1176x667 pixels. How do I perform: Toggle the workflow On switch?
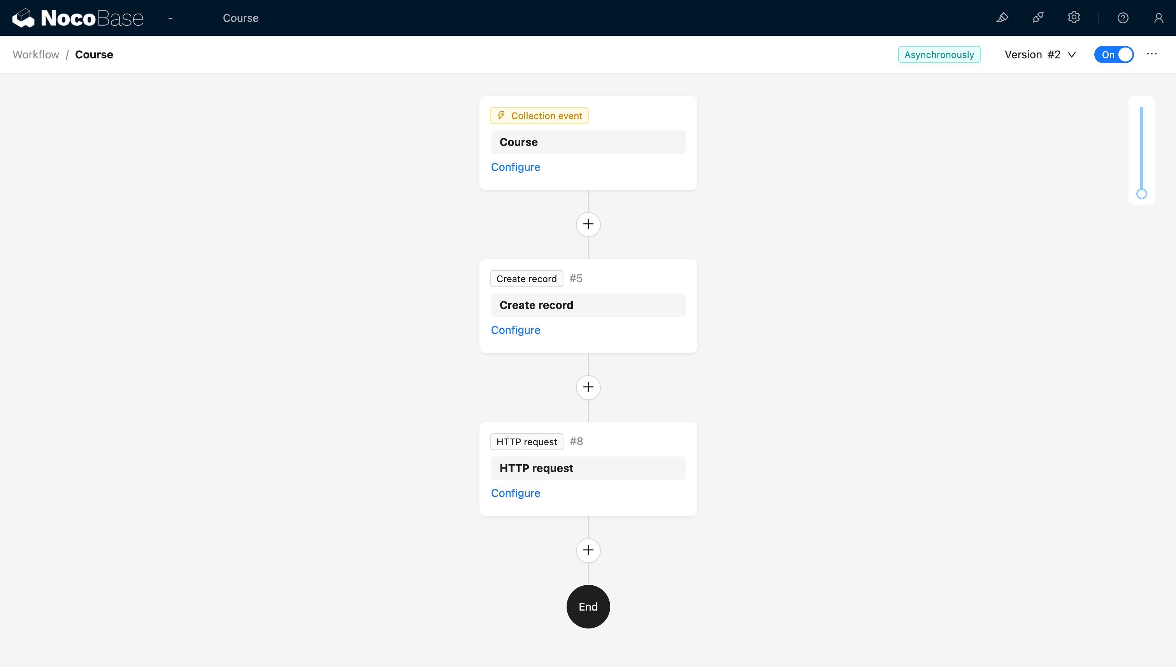pos(1114,54)
